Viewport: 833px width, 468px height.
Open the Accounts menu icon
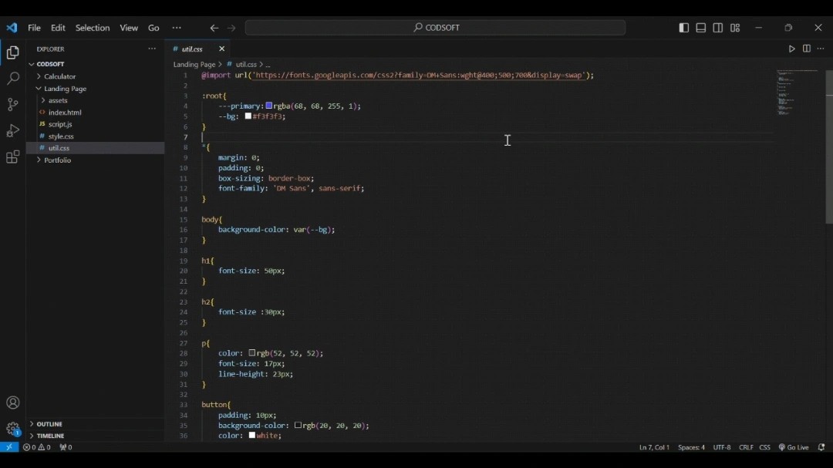13,402
